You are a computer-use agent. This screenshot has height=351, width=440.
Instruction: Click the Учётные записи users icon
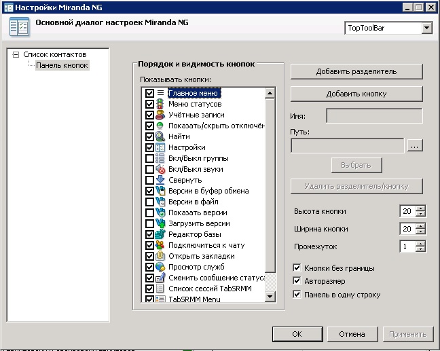coord(160,115)
